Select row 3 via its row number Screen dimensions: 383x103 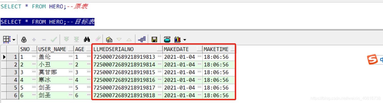[13, 72]
